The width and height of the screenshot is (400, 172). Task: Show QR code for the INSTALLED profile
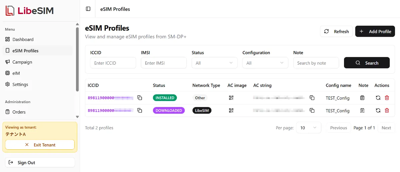click(231, 98)
